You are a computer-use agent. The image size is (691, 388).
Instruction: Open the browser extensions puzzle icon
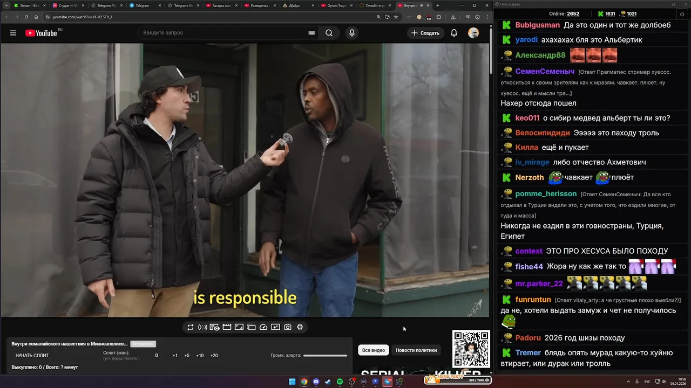pyautogui.click(x=439, y=17)
